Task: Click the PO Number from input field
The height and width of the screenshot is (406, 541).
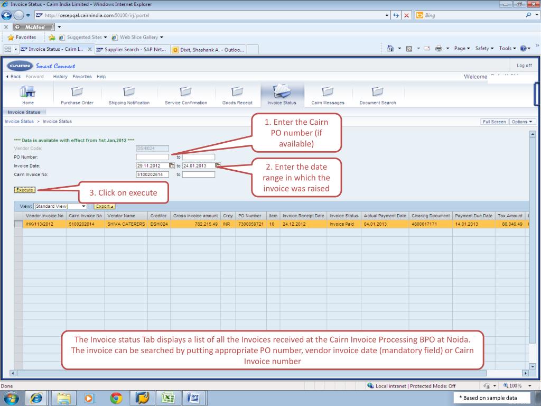Action: tap(153, 157)
